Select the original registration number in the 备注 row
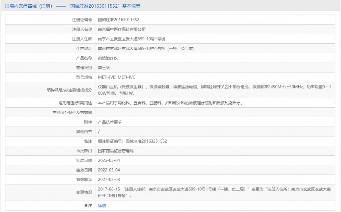The width and height of the screenshot is (341, 212). pos(132,141)
